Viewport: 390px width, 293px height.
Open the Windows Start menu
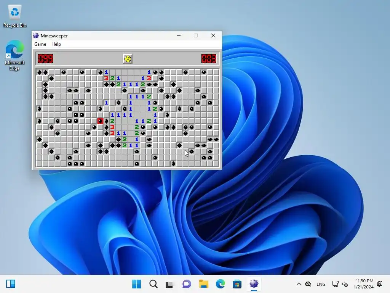pos(137,284)
